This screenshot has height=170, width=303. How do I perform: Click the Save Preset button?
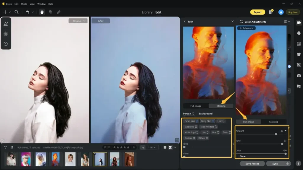252,164
